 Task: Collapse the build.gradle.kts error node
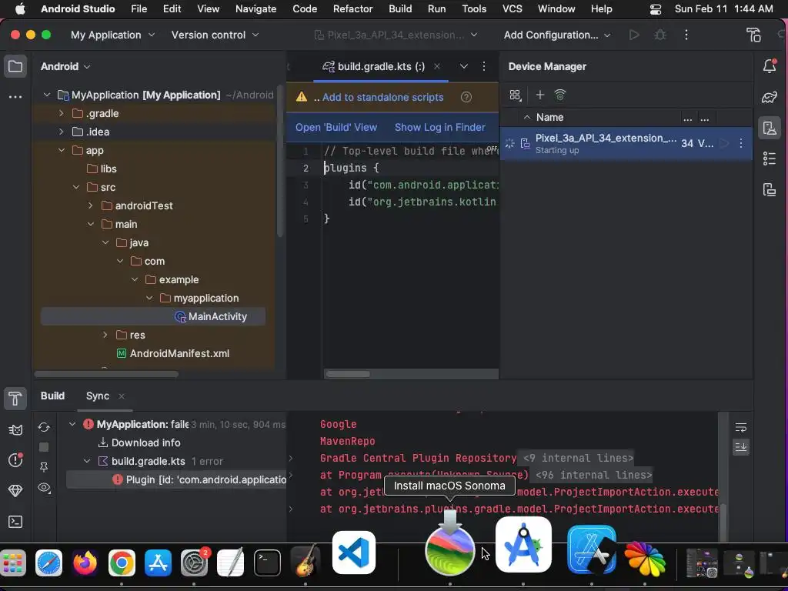[x=88, y=462]
